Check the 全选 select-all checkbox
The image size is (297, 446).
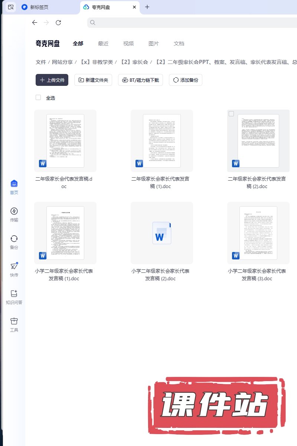pyautogui.click(x=38, y=97)
